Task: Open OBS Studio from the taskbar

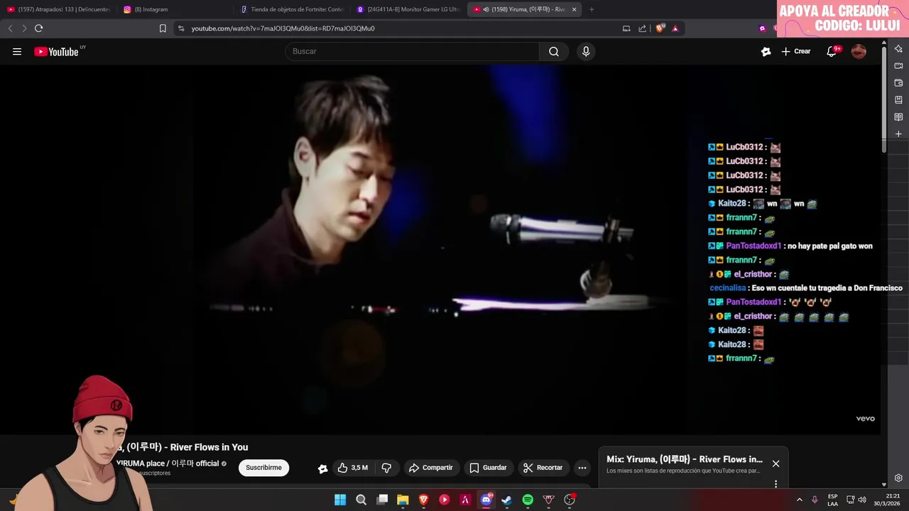Action: (x=570, y=500)
